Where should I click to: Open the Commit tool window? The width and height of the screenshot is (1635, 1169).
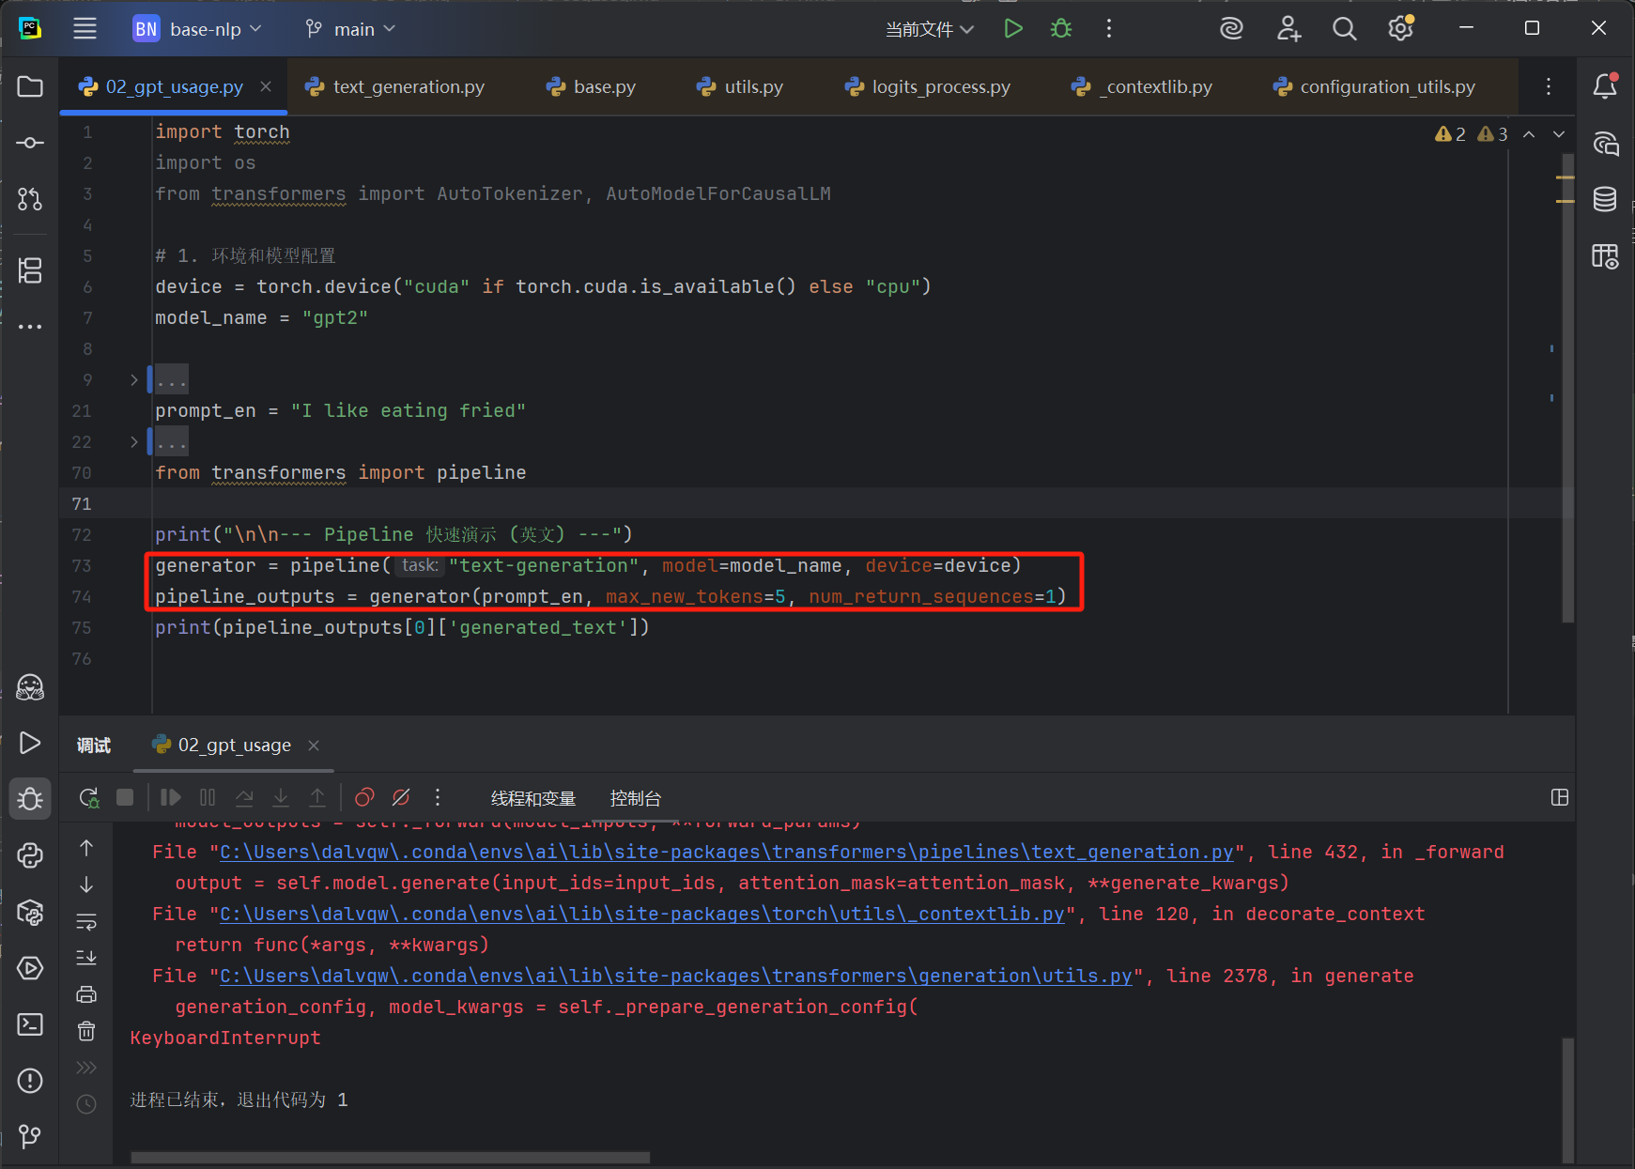[30, 143]
